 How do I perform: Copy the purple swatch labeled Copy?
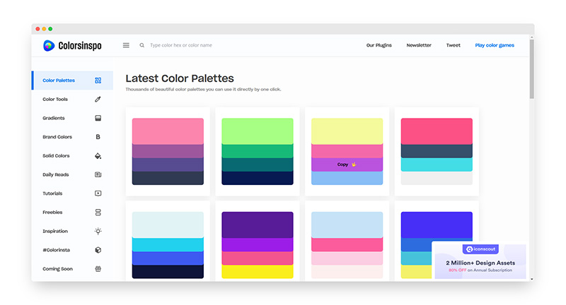coord(347,165)
